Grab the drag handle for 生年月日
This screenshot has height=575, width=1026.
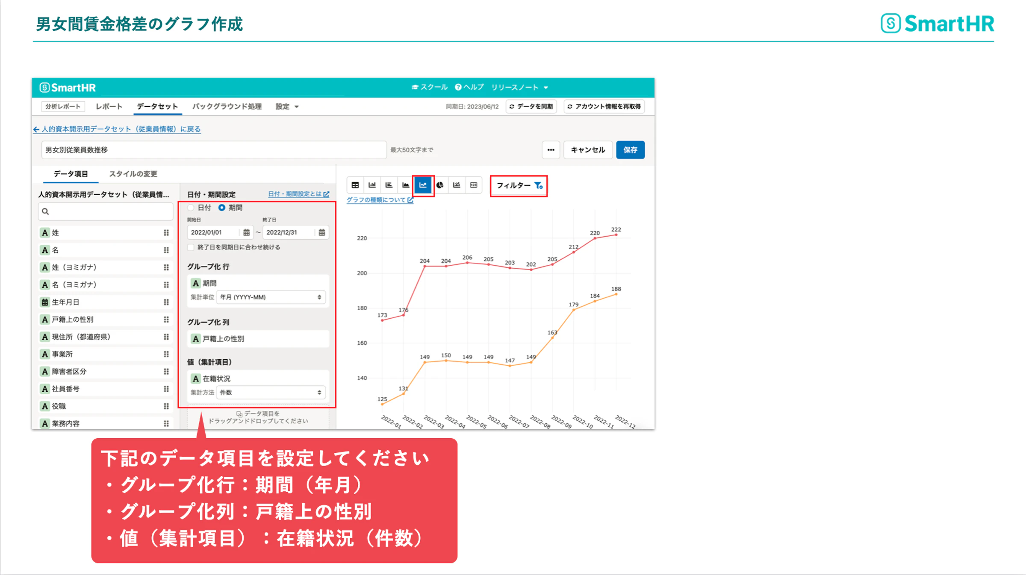tap(166, 302)
